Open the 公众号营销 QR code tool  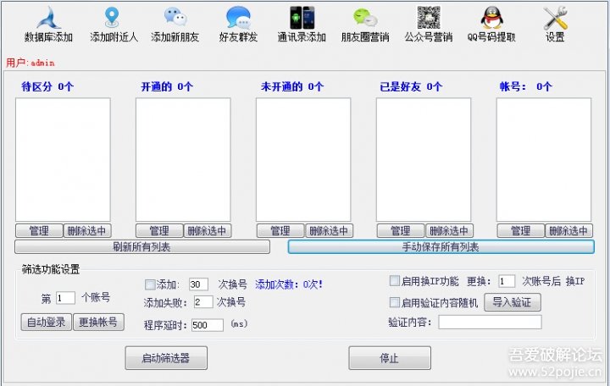coord(429,25)
